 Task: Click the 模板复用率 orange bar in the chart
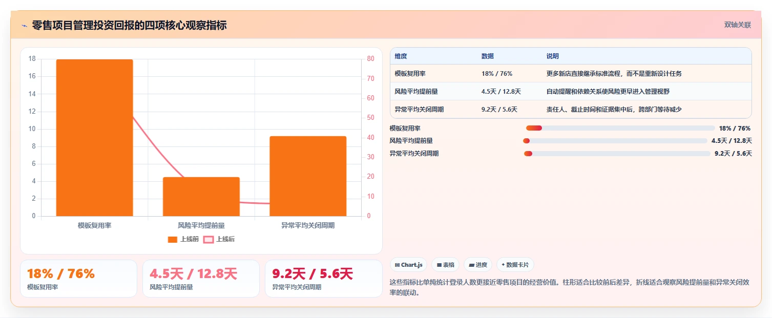95,138
